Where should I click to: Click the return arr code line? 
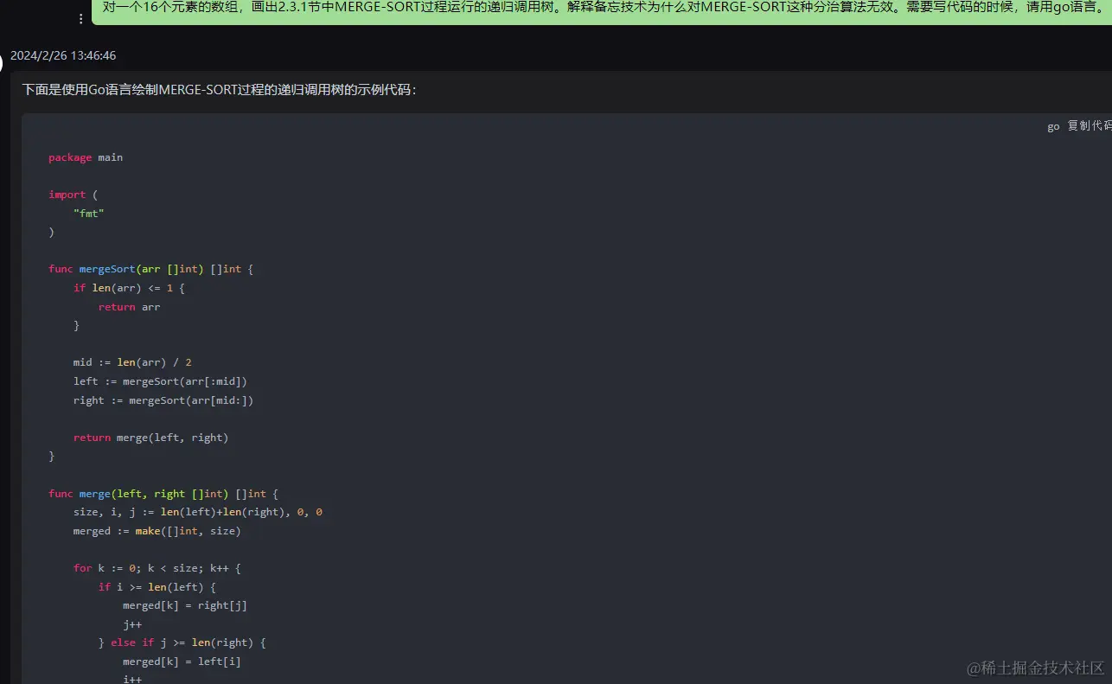click(x=129, y=307)
